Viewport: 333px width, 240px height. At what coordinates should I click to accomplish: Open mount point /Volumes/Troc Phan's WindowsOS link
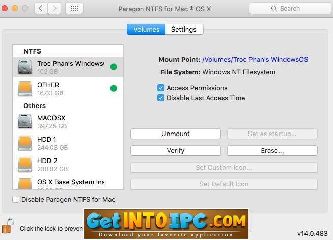click(255, 59)
